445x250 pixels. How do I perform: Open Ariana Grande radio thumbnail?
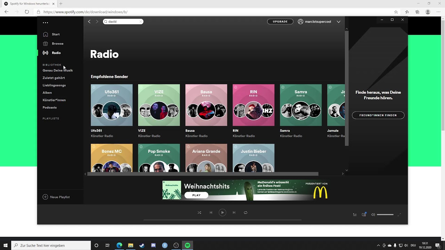point(206,158)
